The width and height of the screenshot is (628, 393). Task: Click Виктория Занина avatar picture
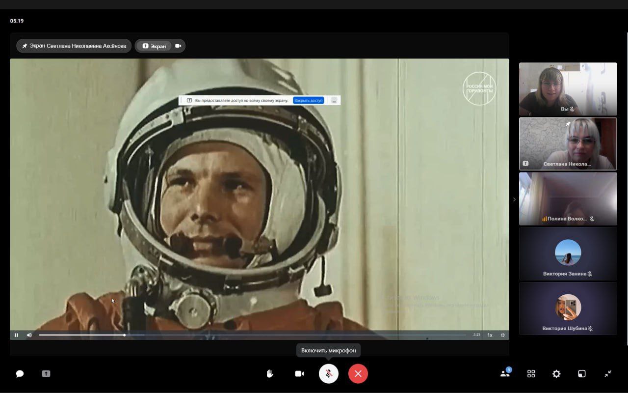pos(568,253)
